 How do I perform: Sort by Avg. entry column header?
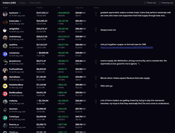(80, 8)
